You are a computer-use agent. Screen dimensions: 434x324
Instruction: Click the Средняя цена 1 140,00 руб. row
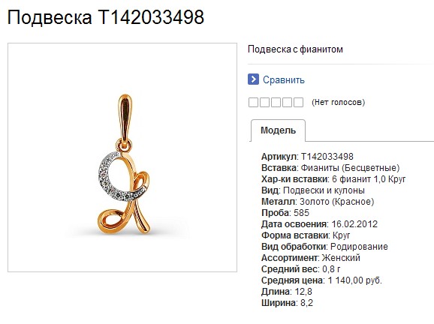321,280
